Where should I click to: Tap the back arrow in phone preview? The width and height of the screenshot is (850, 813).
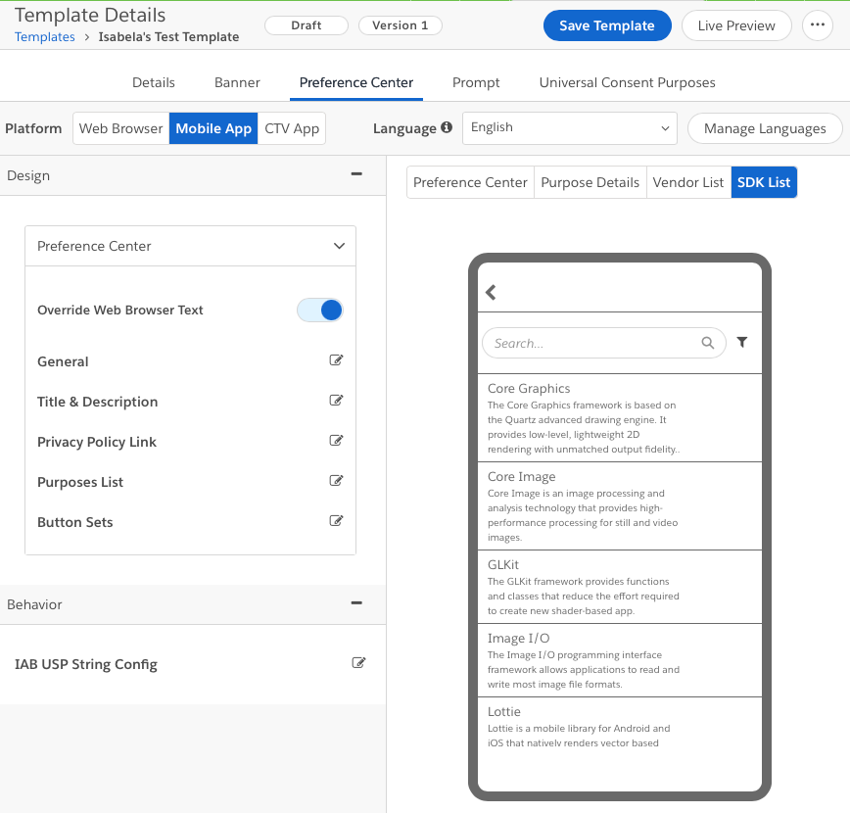pos(491,292)
